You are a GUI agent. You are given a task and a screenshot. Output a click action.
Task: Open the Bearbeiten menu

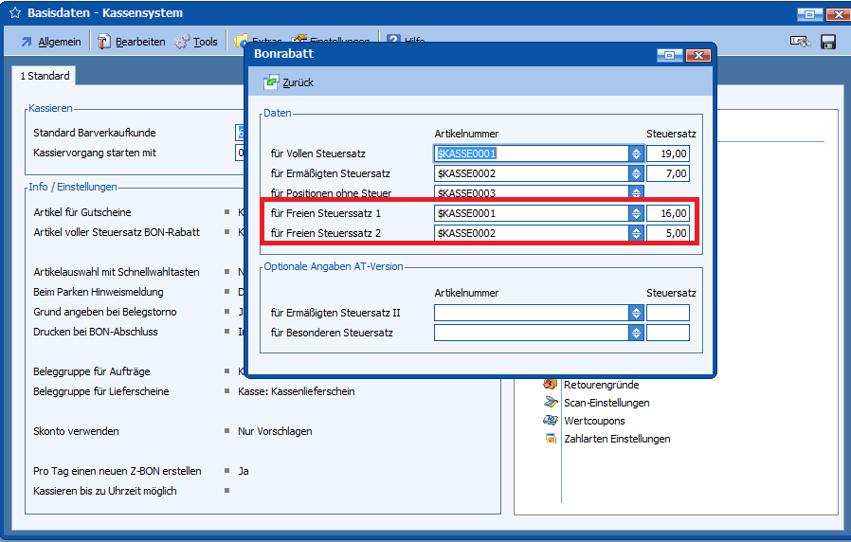click(x=131, y=42)
